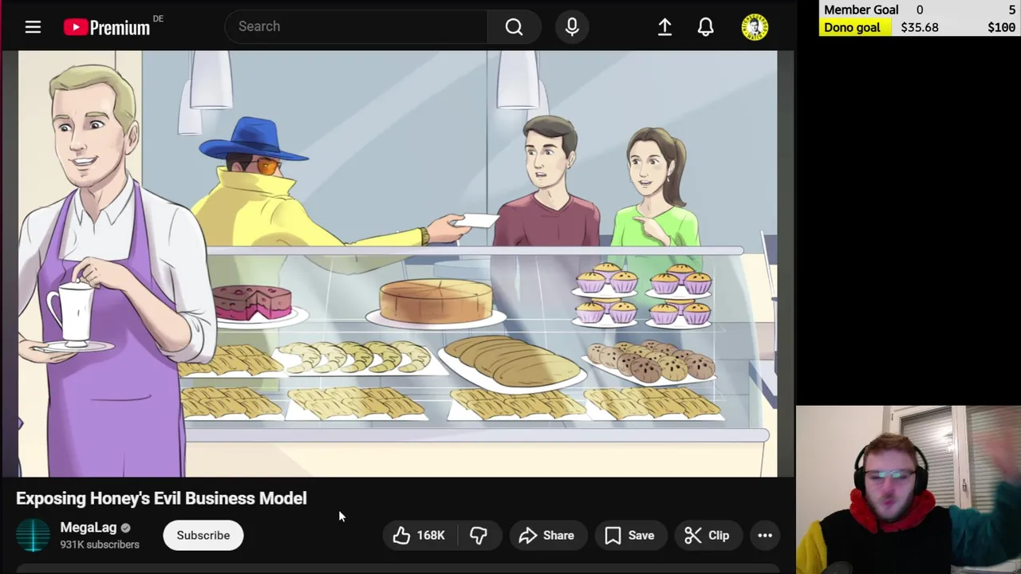
Task: Open the account avatar menu
Action: pos(755,27)
